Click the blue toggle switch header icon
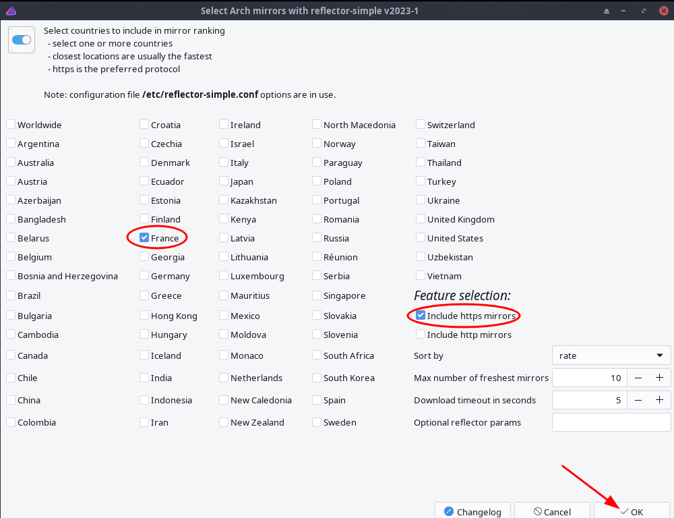674x518 pixels. [22, 40]
